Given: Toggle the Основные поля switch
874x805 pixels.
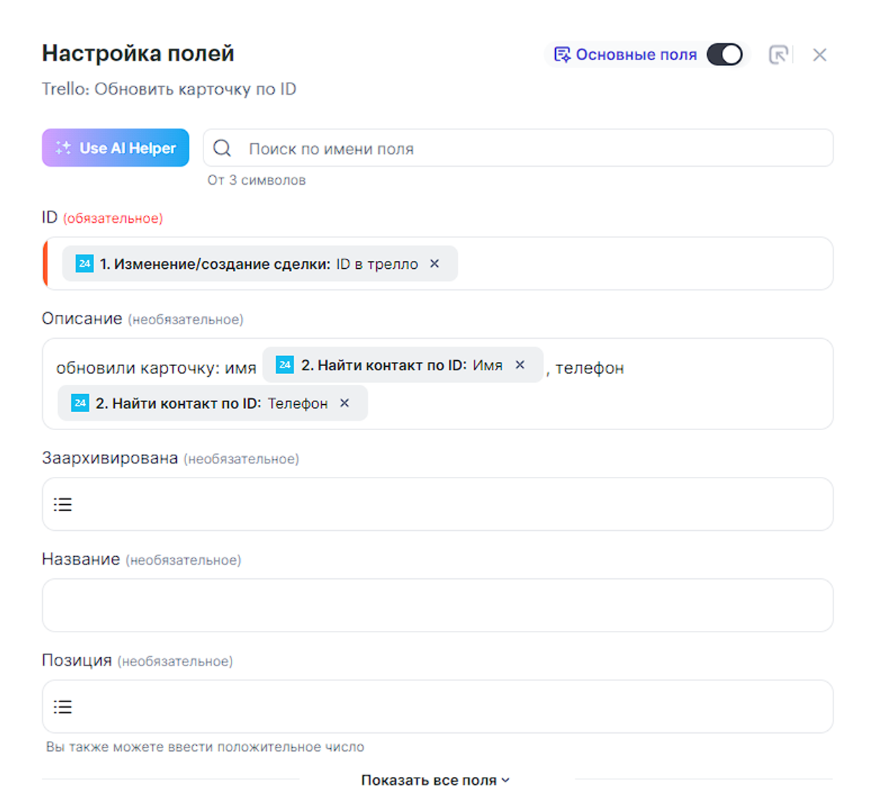Looking at the screenshot, I should point(725,55).
